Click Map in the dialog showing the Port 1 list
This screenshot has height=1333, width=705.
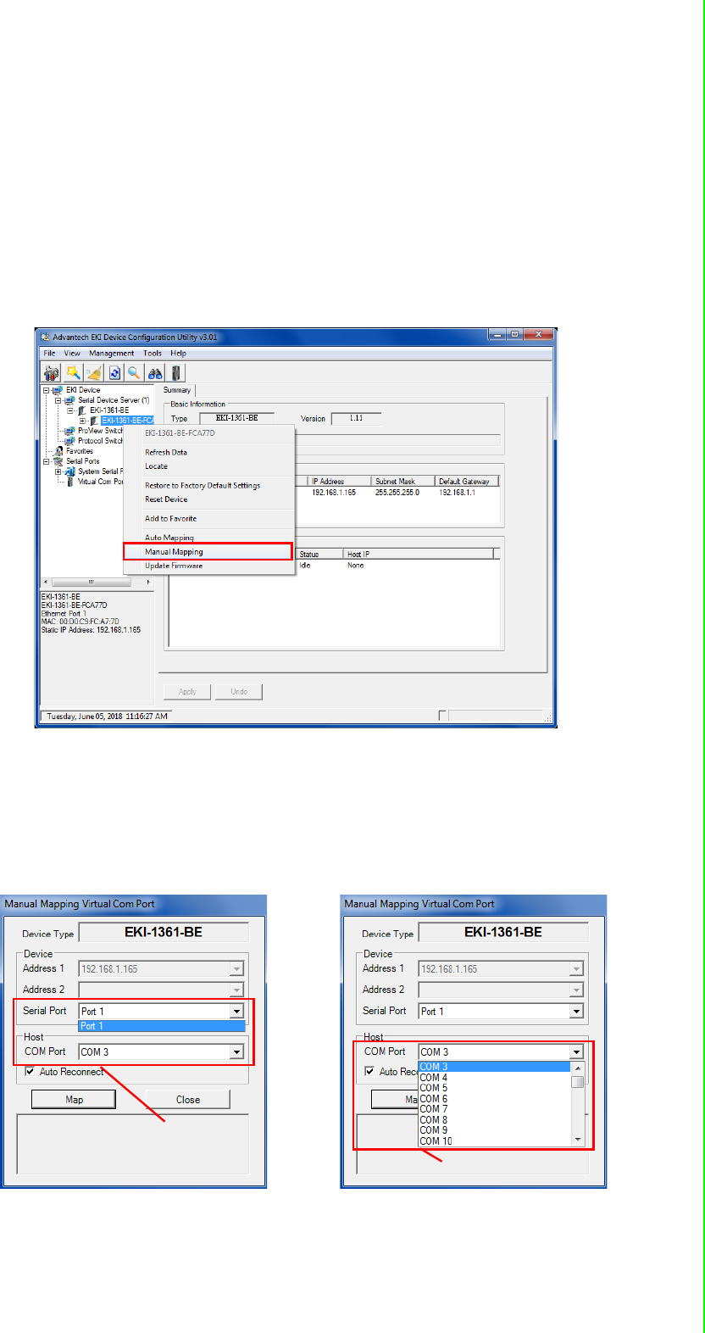click(x=74, y=1100)
